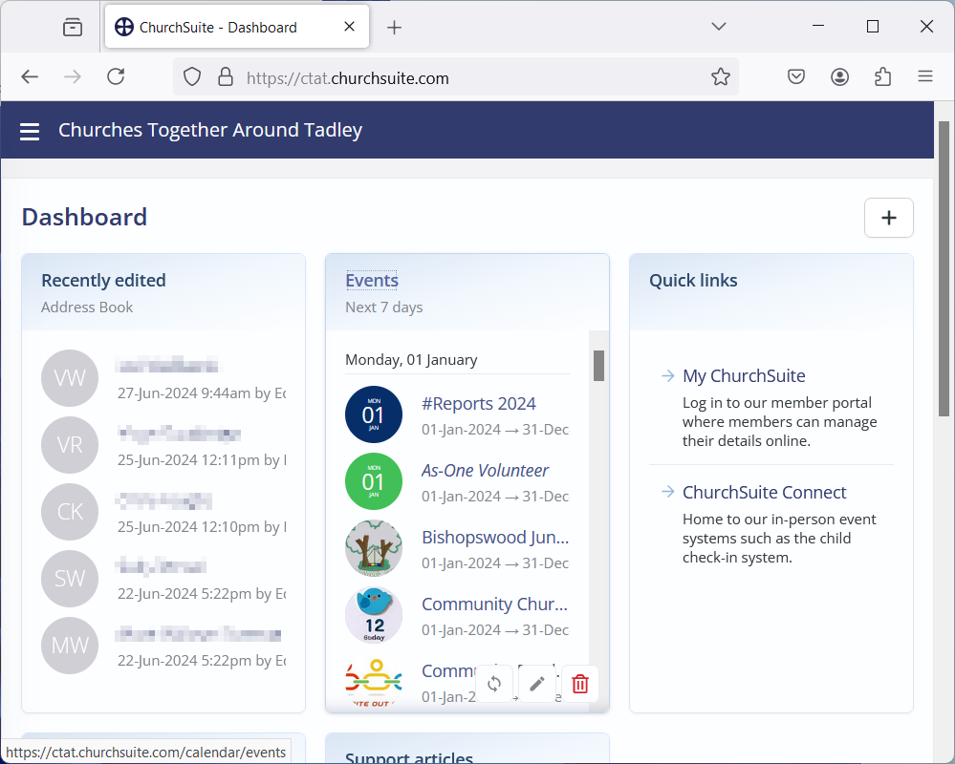Open a new browser tab
This screenshot has width=955, height=764.
394,28
